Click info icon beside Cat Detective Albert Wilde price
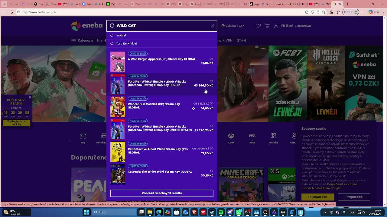The image size is (387, 217). click(x=212, y=149)
